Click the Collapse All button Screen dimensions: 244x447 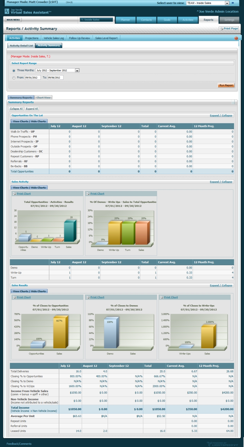click(16, 109)
